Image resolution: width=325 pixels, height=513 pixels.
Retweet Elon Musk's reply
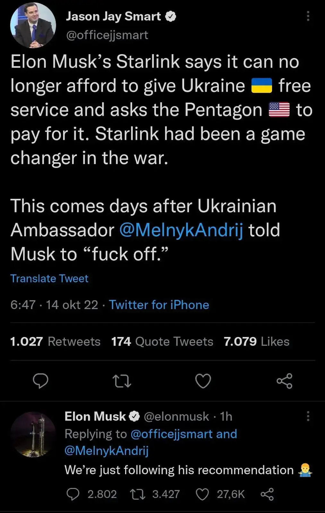pos(138,494)
